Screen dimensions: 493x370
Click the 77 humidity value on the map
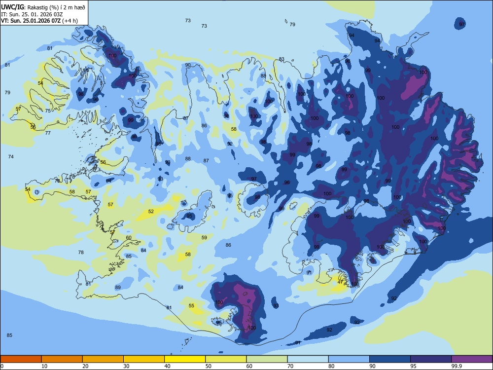tap(48, 133)
